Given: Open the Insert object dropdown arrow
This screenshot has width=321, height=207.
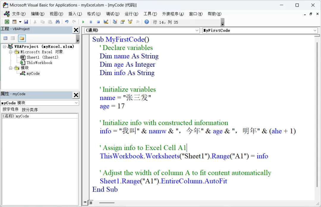Looking at the screenshot, I should click(20, 22).
